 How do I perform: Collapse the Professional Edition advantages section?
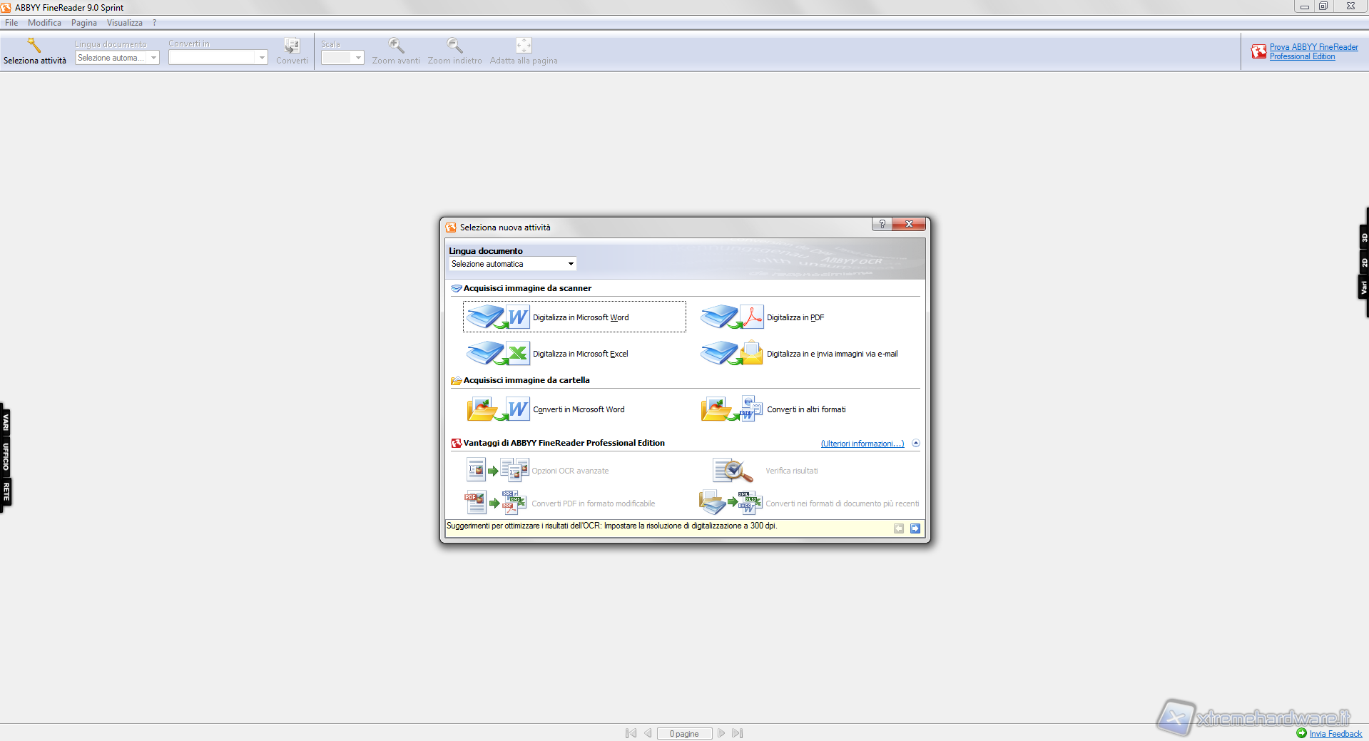(x=916, y=444)
